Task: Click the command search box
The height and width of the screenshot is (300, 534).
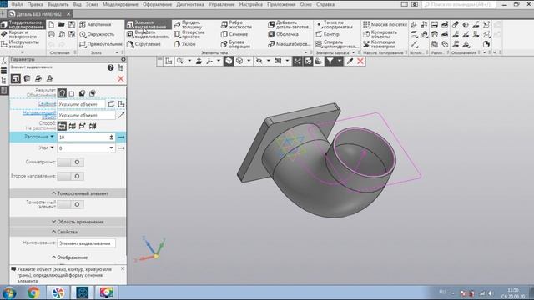Action: pyautogui.click(x=459, y=4)
